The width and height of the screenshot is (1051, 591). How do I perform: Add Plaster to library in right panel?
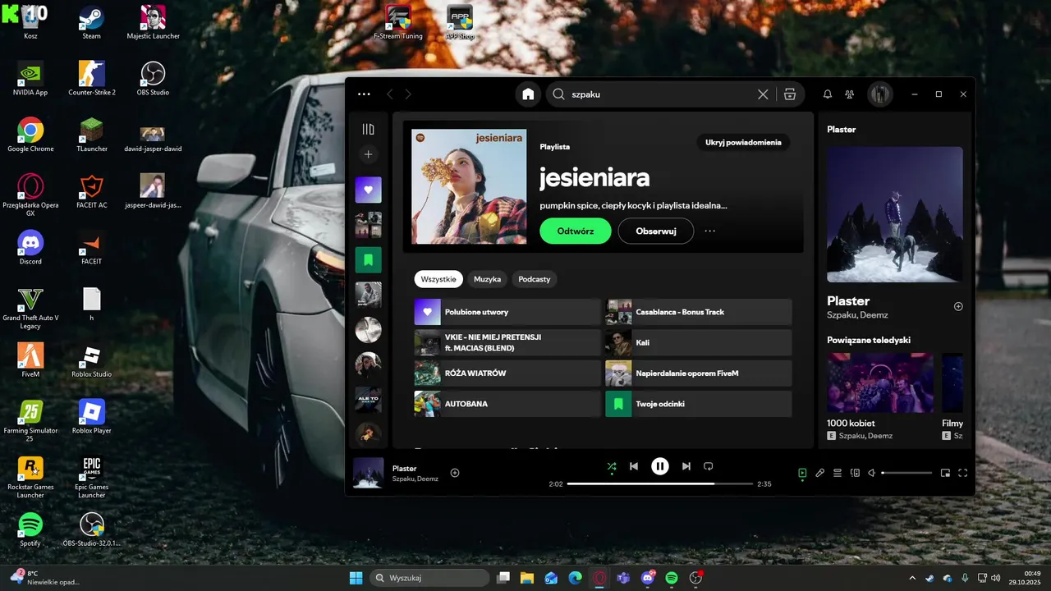pyautogui.click(x=958, y=306)
